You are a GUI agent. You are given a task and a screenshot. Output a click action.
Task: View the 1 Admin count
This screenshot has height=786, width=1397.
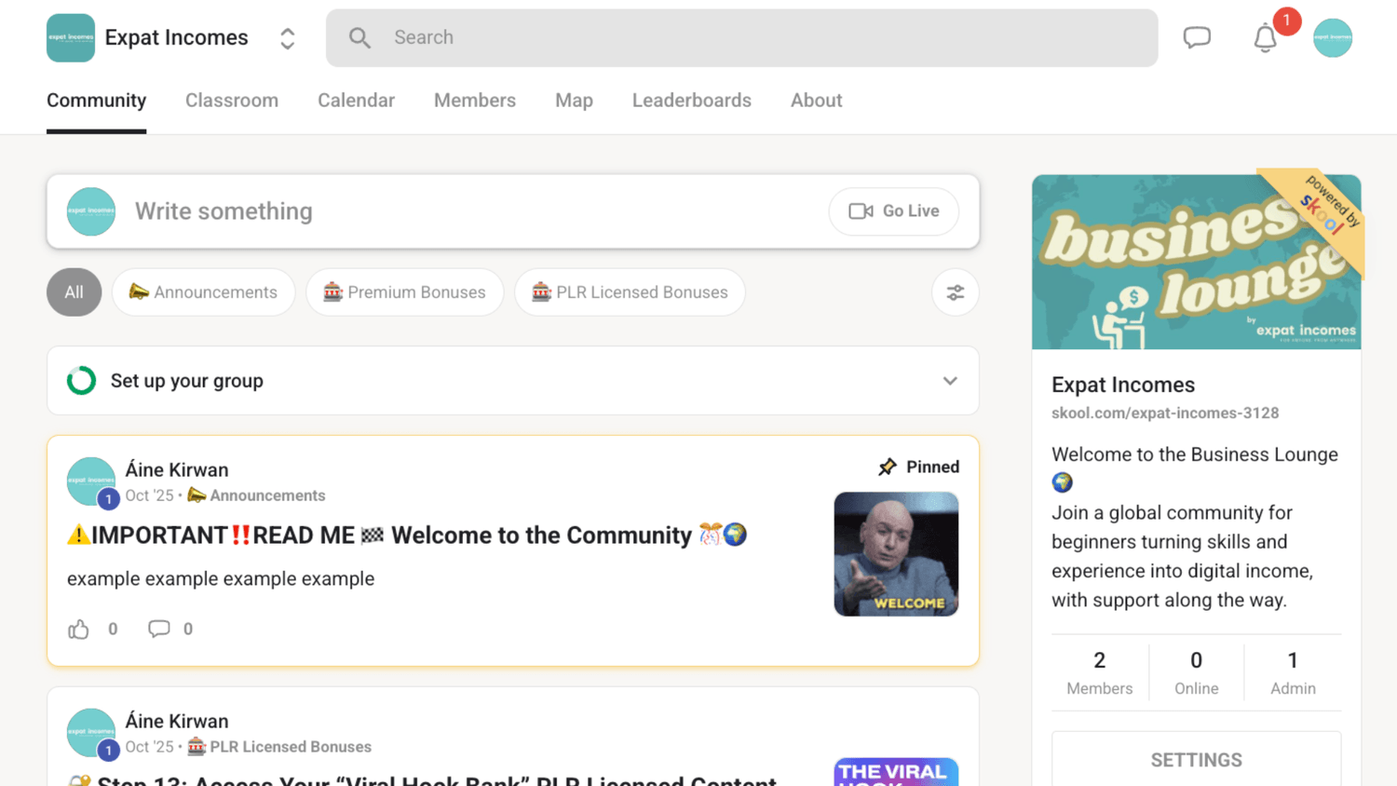1294,673
